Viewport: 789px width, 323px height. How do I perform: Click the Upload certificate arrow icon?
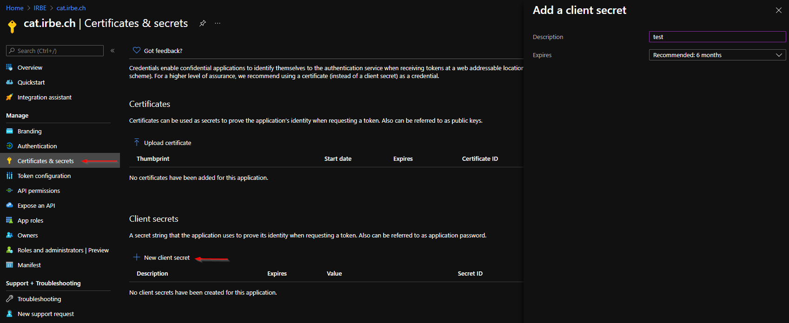coord(137,142)
